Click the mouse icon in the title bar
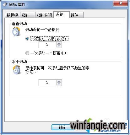The height and width of the screenshot is (135, 130). [x=5, y=4]
